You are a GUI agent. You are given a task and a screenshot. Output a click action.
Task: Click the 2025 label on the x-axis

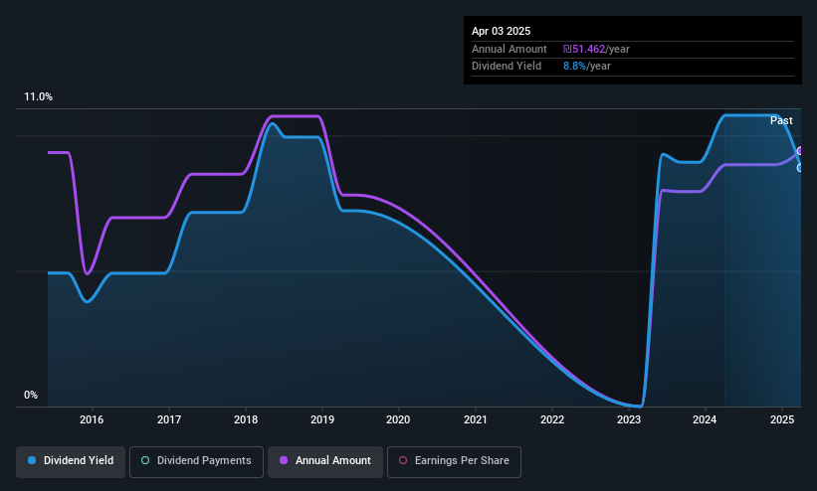pos(782,419)
